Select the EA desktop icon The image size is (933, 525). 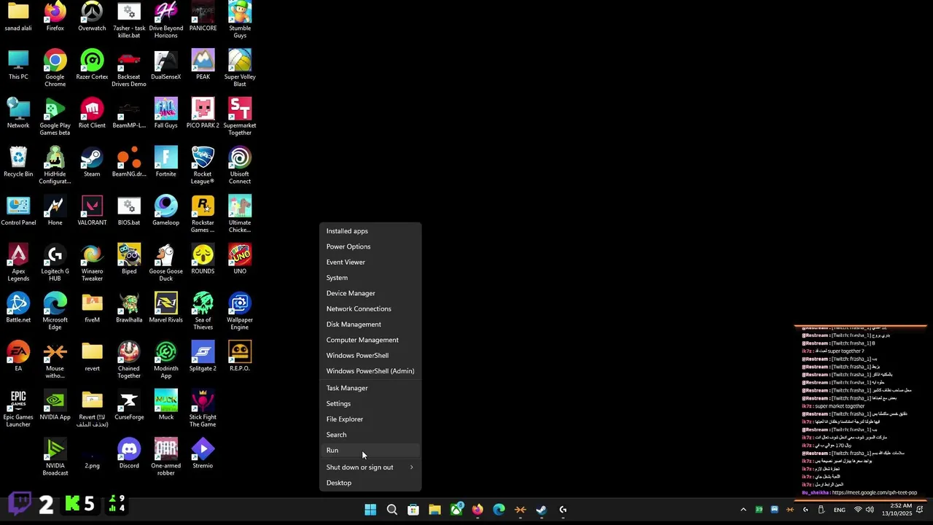[x=18, y=357]
